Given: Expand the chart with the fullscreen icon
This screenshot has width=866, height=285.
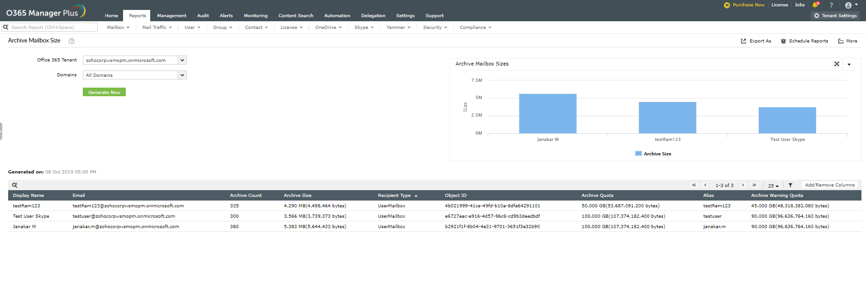Looking at the screenshot, I should [837, 64].
